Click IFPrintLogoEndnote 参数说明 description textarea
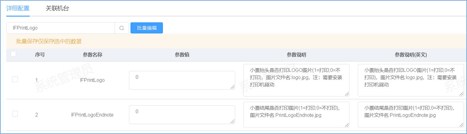This screenshot has height=134, width=467. (x=296, y=115)
